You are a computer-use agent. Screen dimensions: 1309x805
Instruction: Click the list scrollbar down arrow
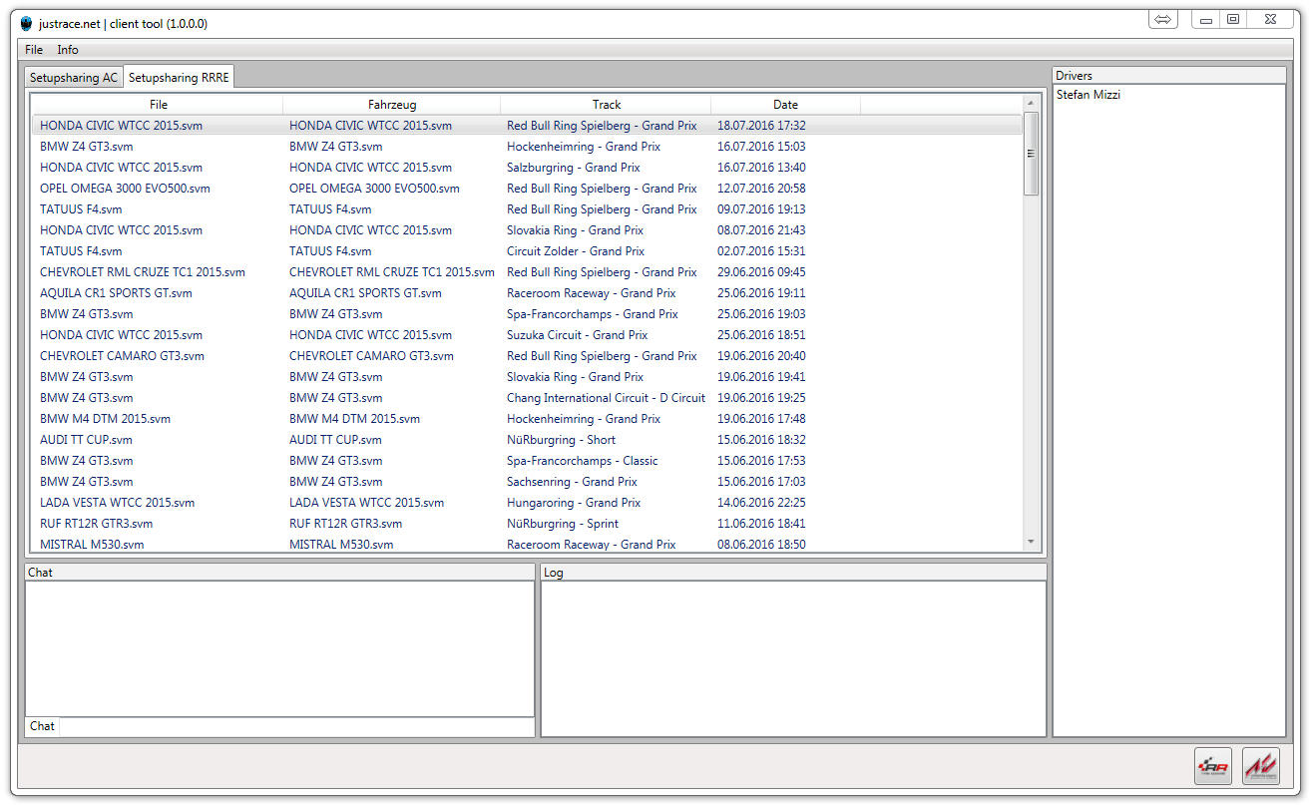1031,542
